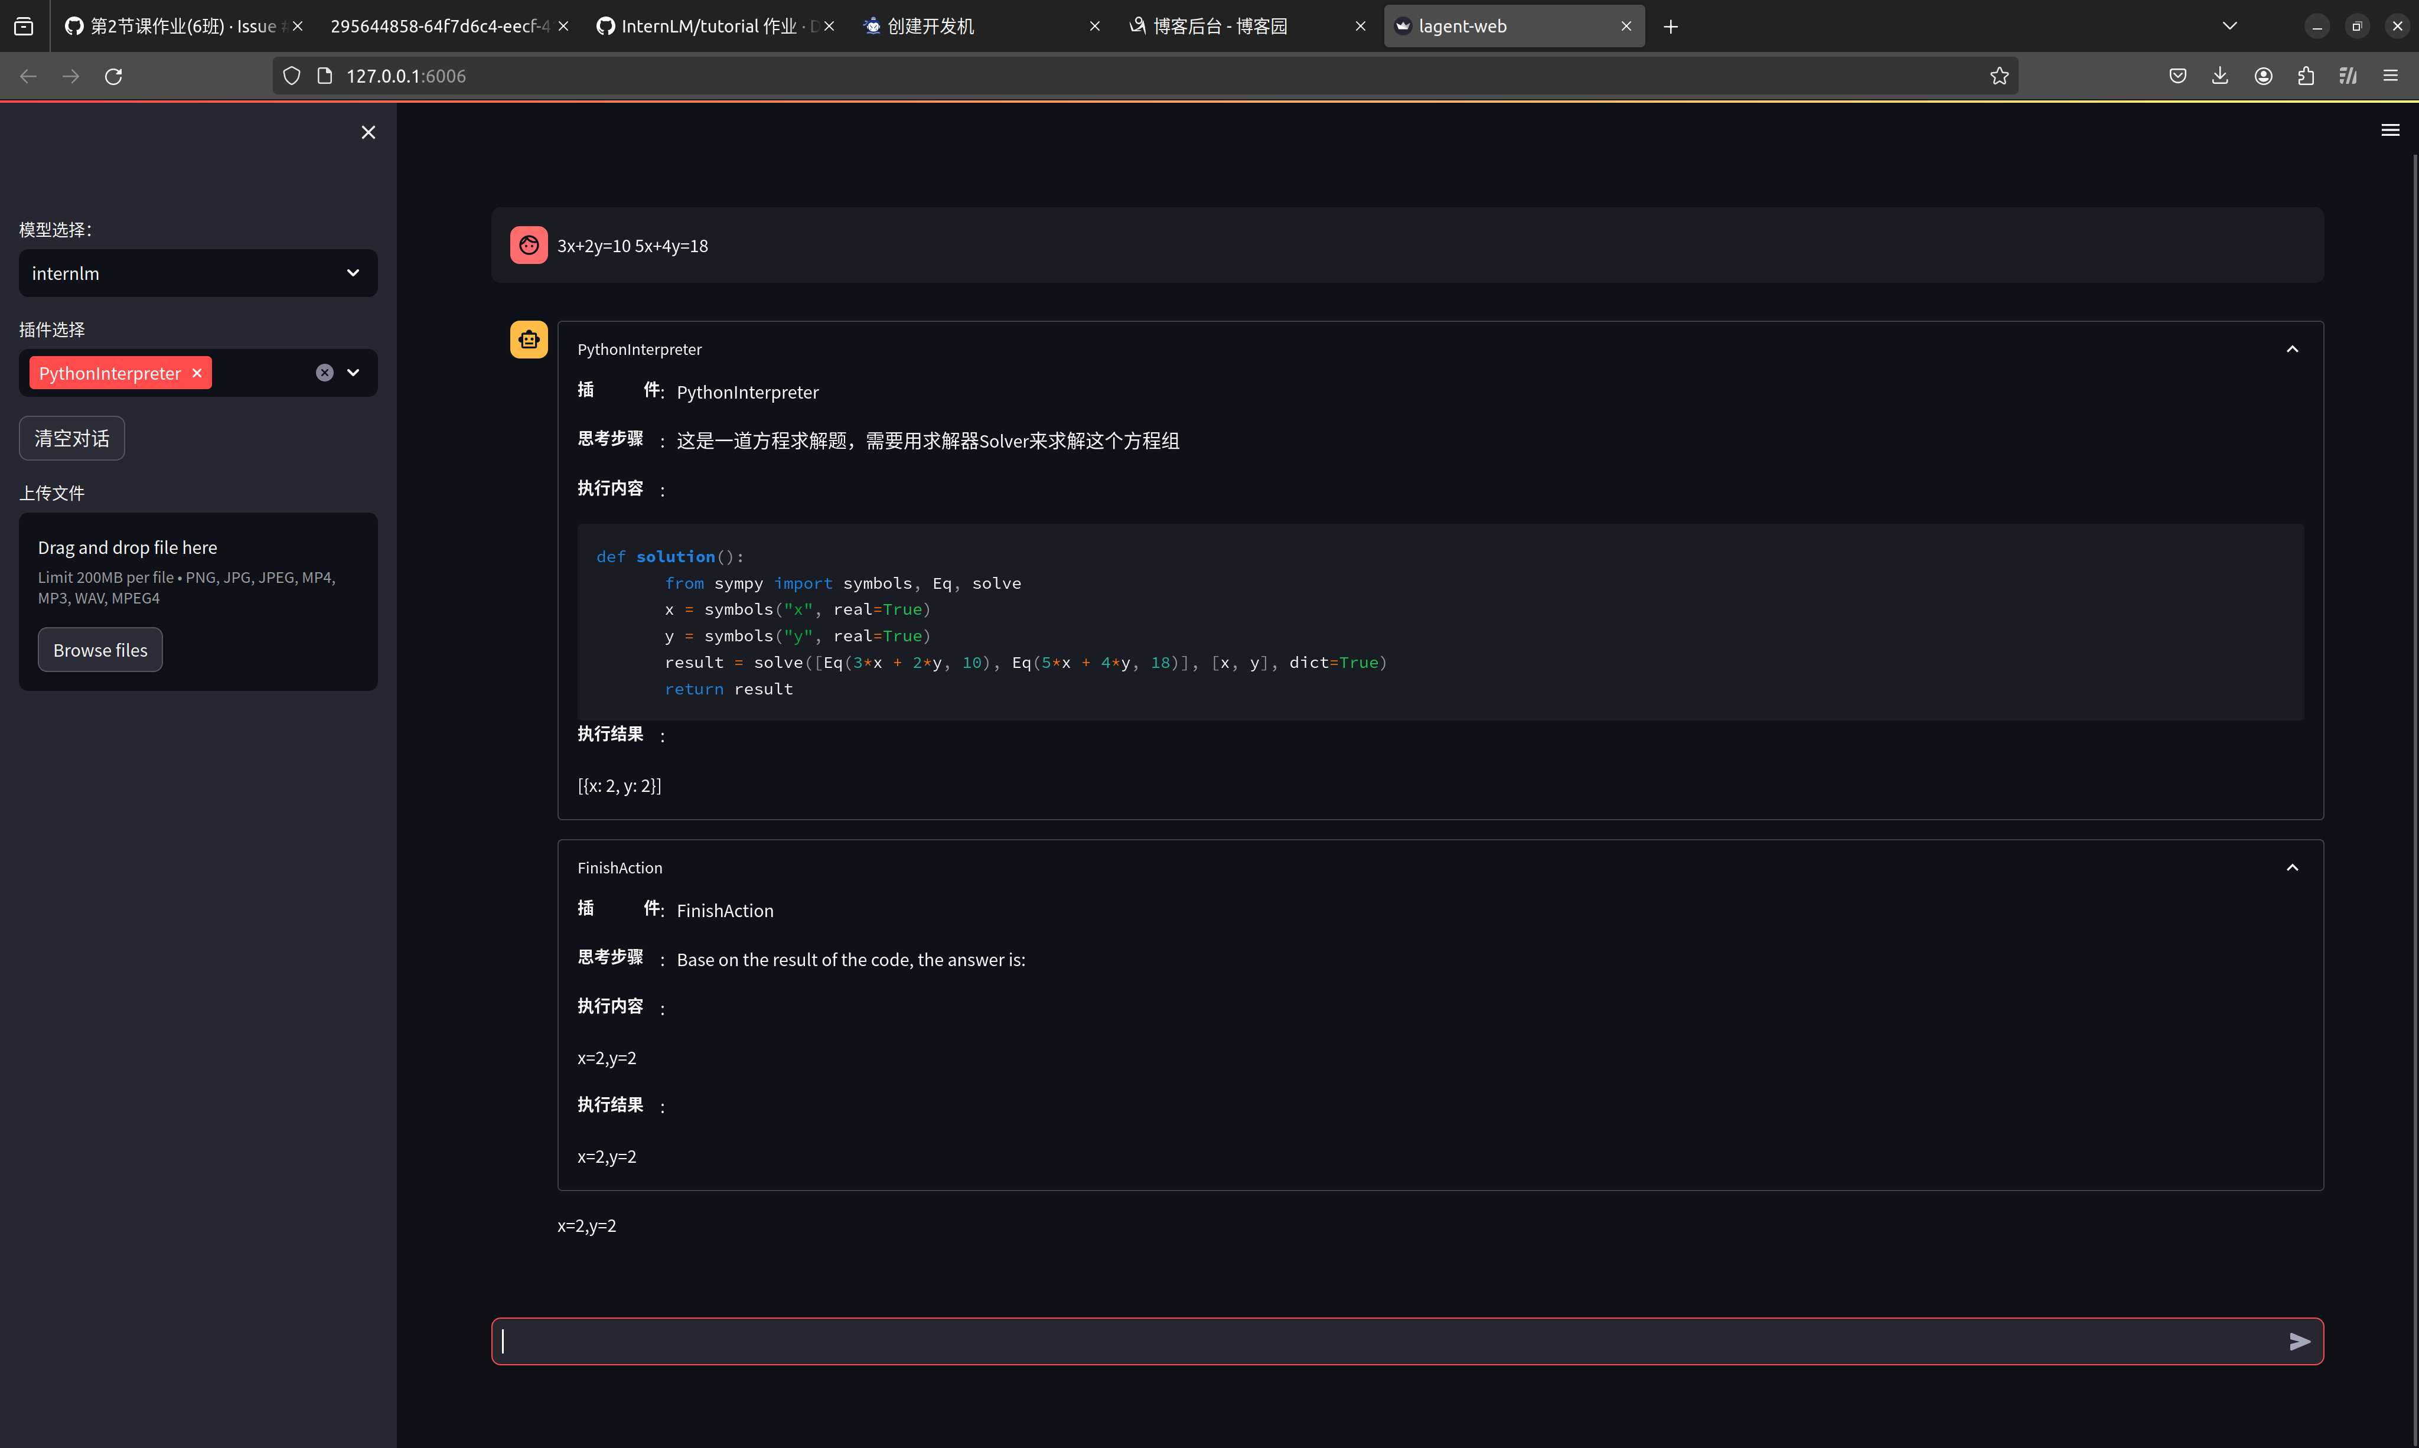The image size is (2419, 1448).
Task: Collapse the PythonInterpreter expander
Action: click(2292, 350)
